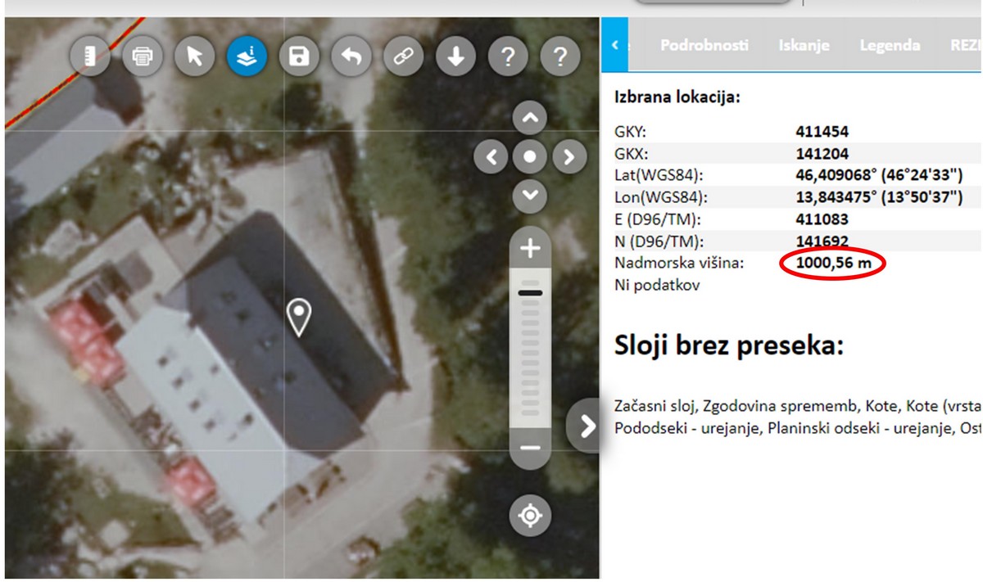
Task: Reset view with center dot button
Action: point(530,156)
